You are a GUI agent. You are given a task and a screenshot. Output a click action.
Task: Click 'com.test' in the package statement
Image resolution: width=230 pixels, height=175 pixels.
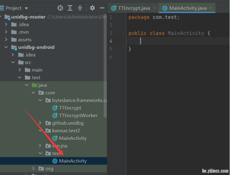[x=165, y=17]
